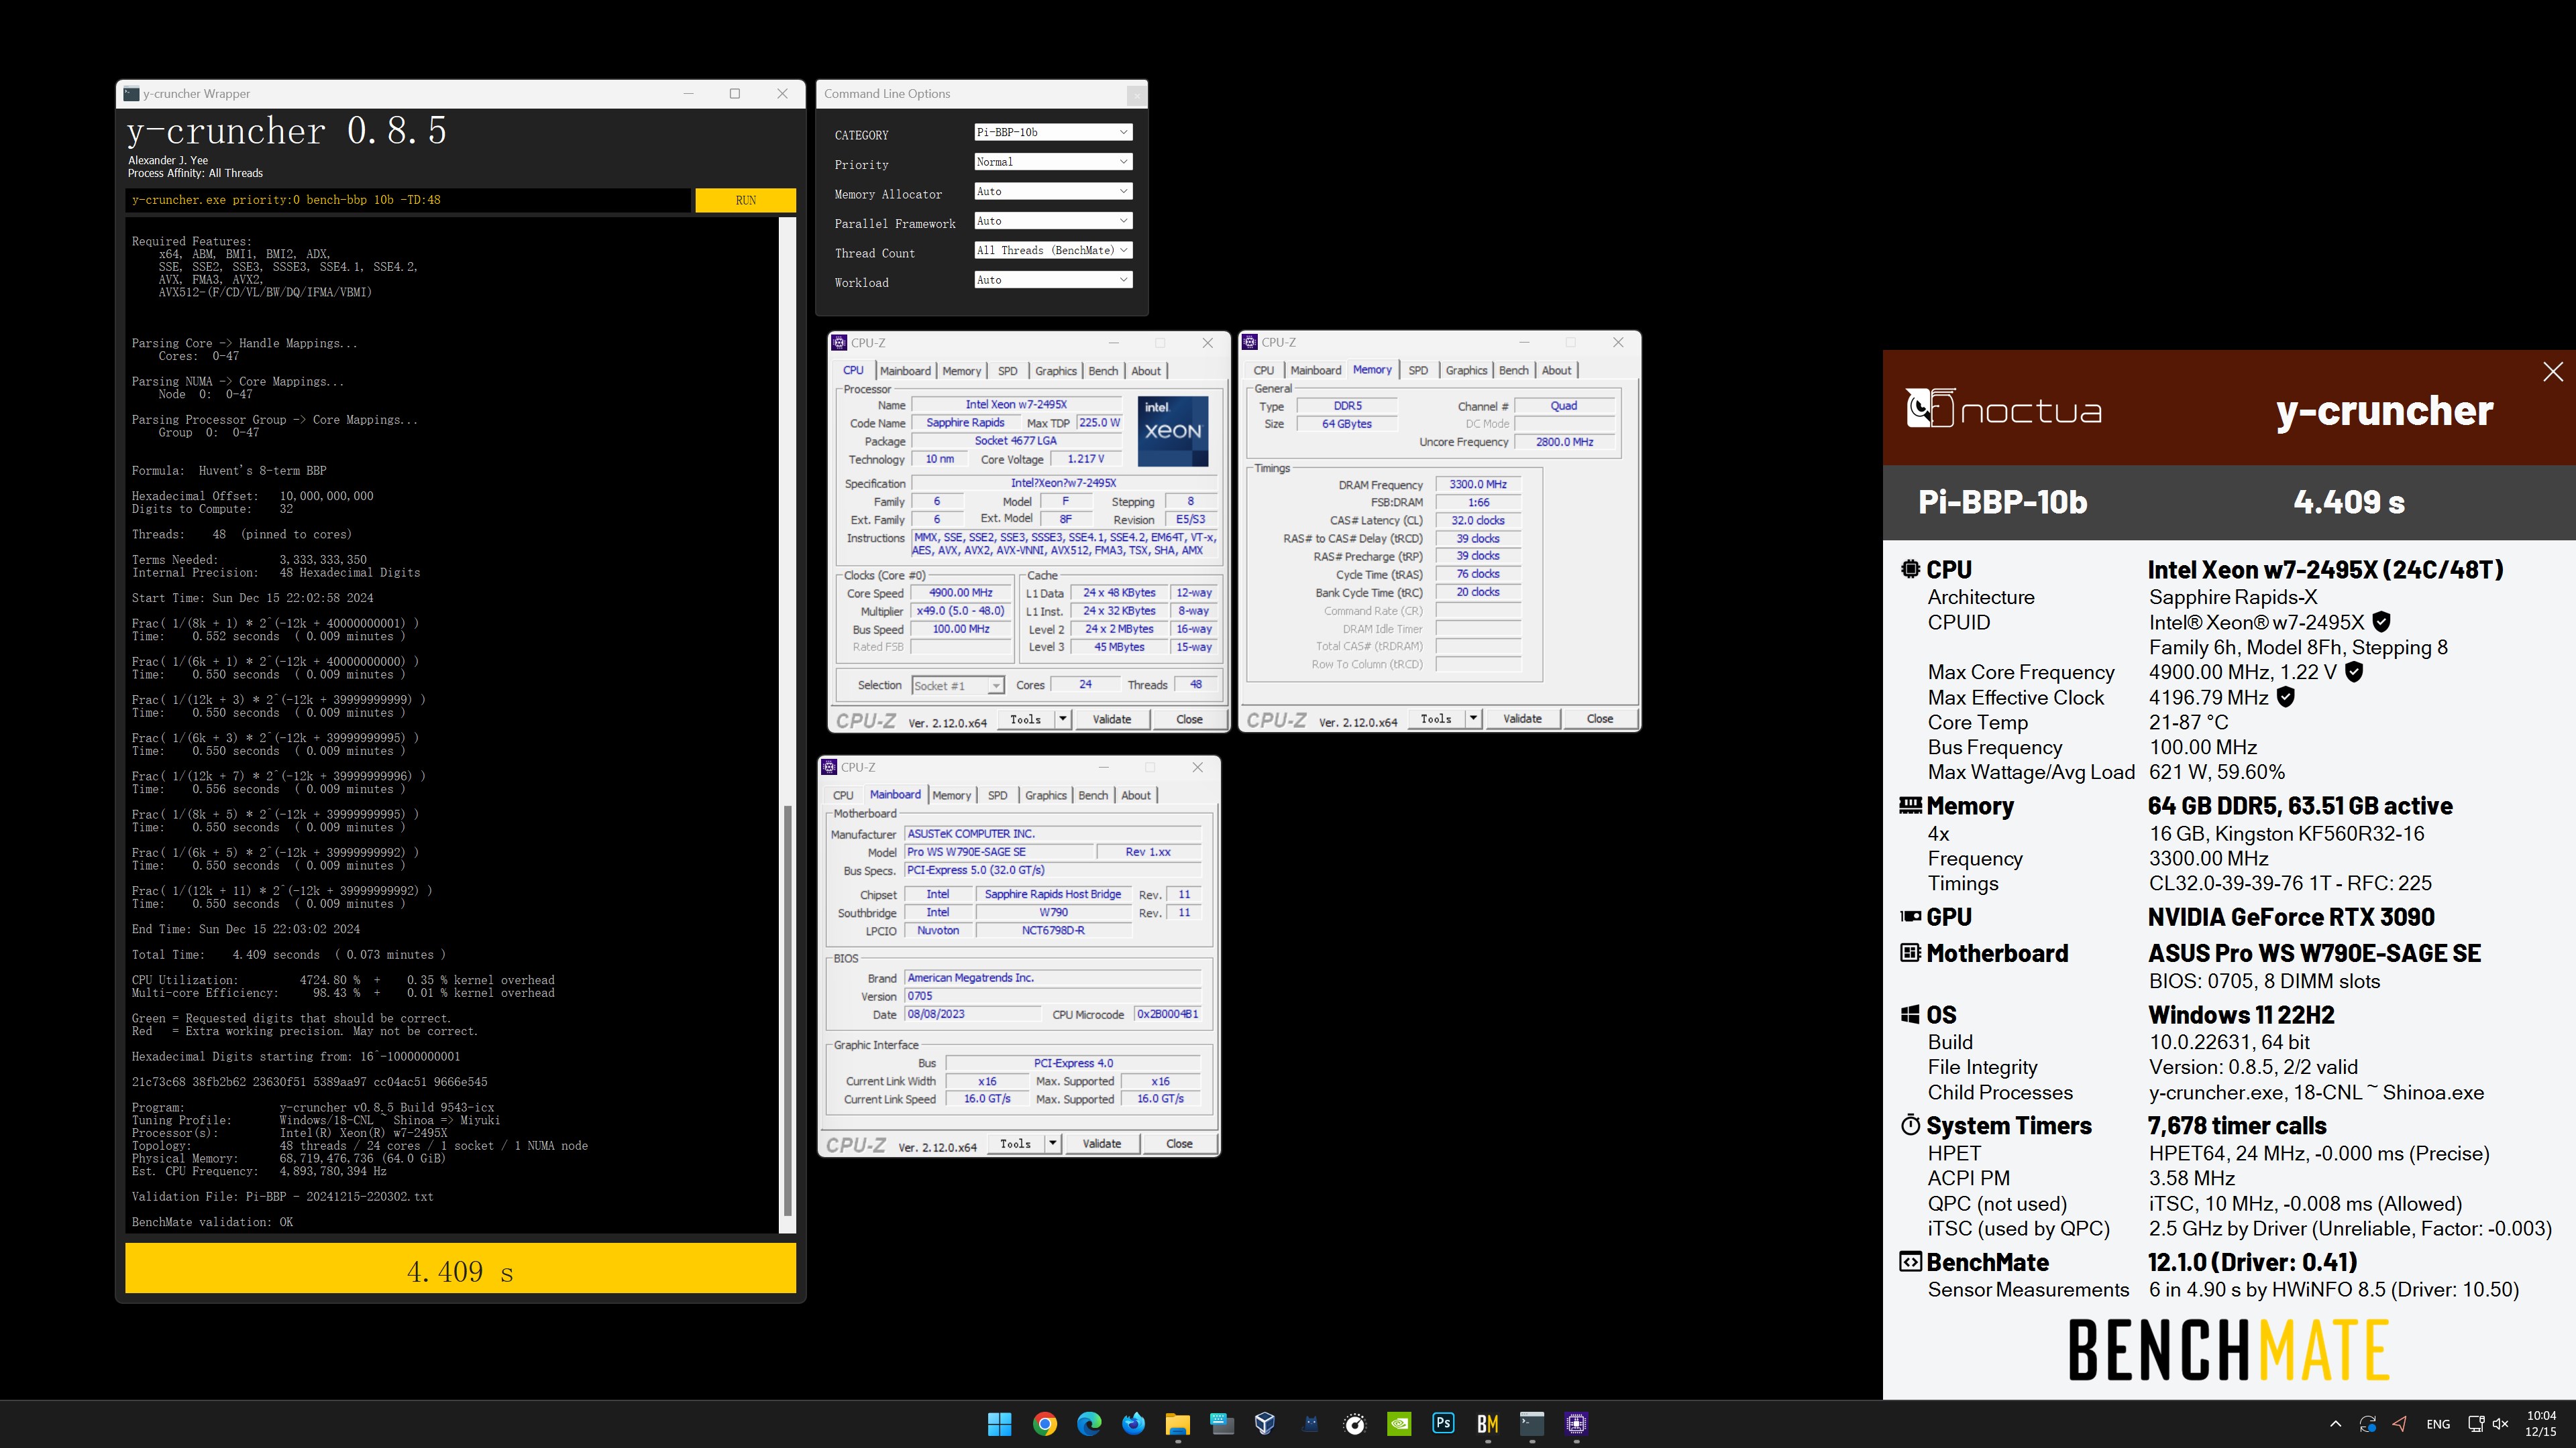Open the Socket #1 selection dropdown in CPU-Z
2576x1448 pixels.
tap(957, 686)
